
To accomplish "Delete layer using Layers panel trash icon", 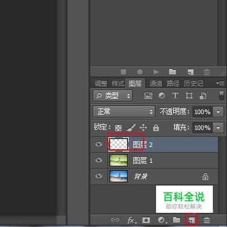I will [x=207, y=220].
